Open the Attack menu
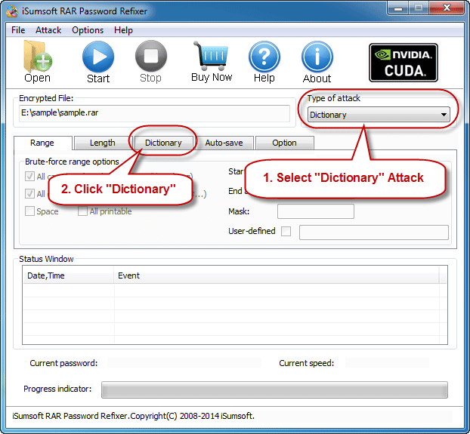 coord(48,30)
